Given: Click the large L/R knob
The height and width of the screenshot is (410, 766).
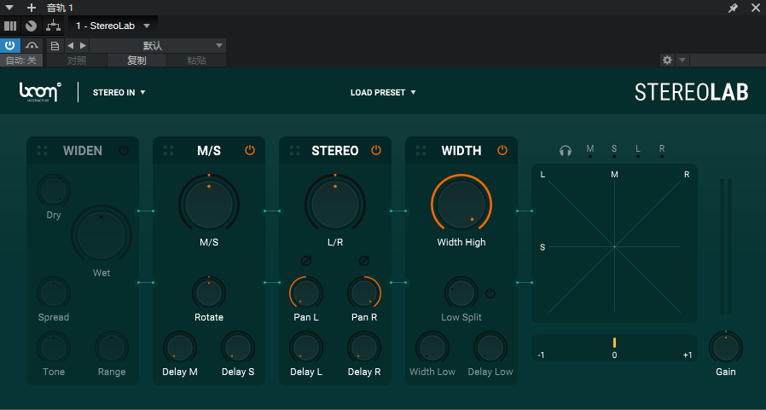Looking at the screenshot, I should (x=335, y=205).
